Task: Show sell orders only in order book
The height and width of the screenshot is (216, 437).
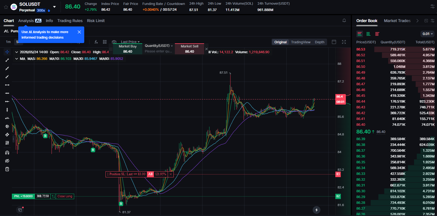Action: click(x=377, y=34)
